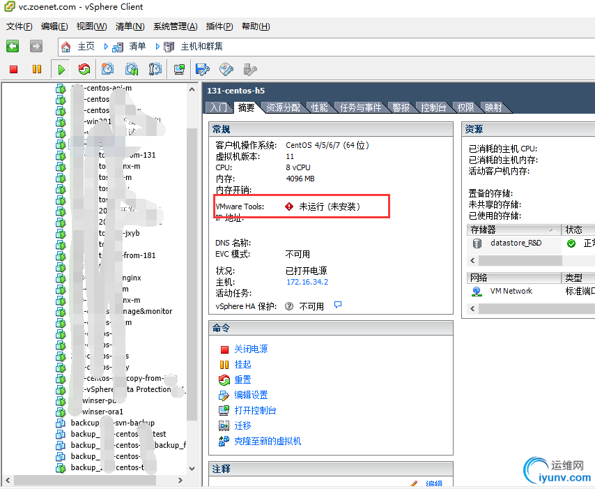
Task: Open host link 172.16.34.2
Action: (307, 282)
